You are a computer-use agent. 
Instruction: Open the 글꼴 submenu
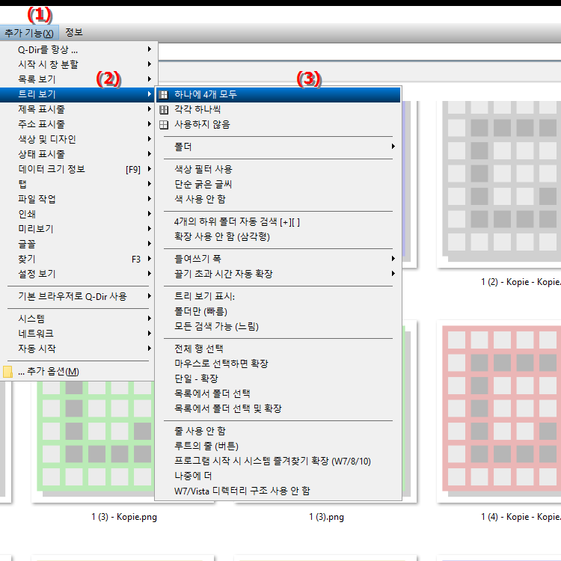tap(77, 244)
